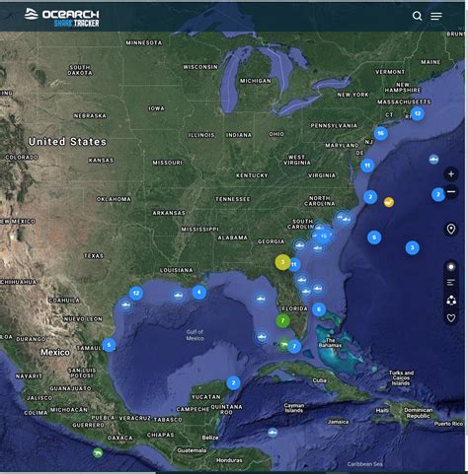Select the shark pair marker off North Carolina
Image resolution: width=468 pixels, height=474 pixels.
tap(344, 218)
